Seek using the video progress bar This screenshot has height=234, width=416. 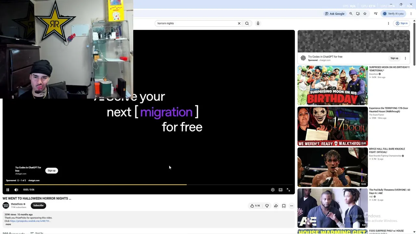(x=149, y=185)
